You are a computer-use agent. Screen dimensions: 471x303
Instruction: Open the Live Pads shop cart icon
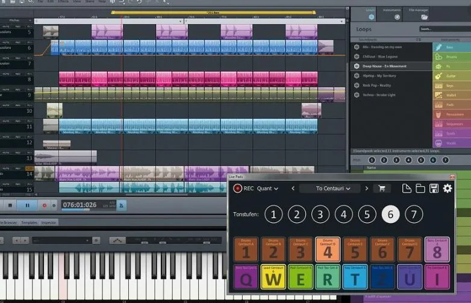tap(382, 189)
